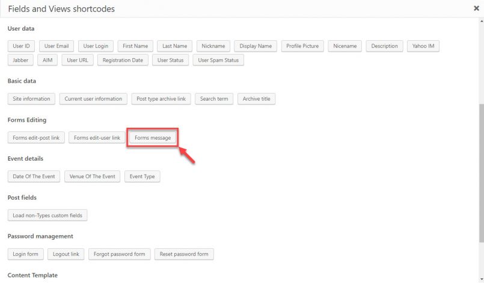Insert the Display Name shortcode
This screenshot has height=283, width=484.
tap(256, 46)
